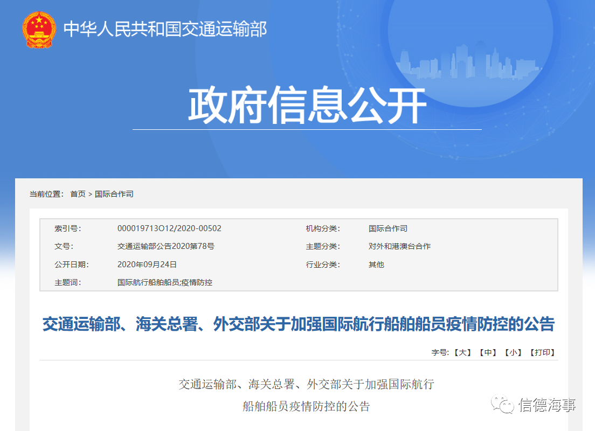The height and width of the screenshot is (431, 595).
Task: Set font size to 大
Action: pos(462,352)
